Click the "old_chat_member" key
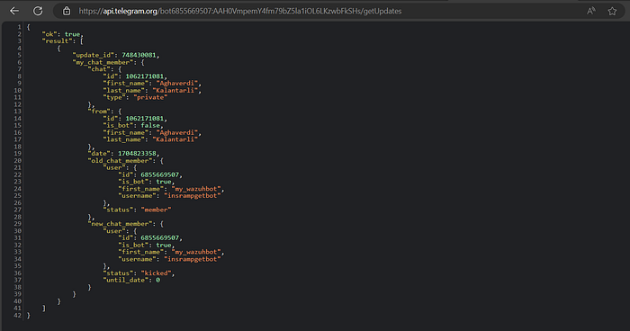Screen dimensions: 630x331 pyautogui.click(x=120, y=161)
